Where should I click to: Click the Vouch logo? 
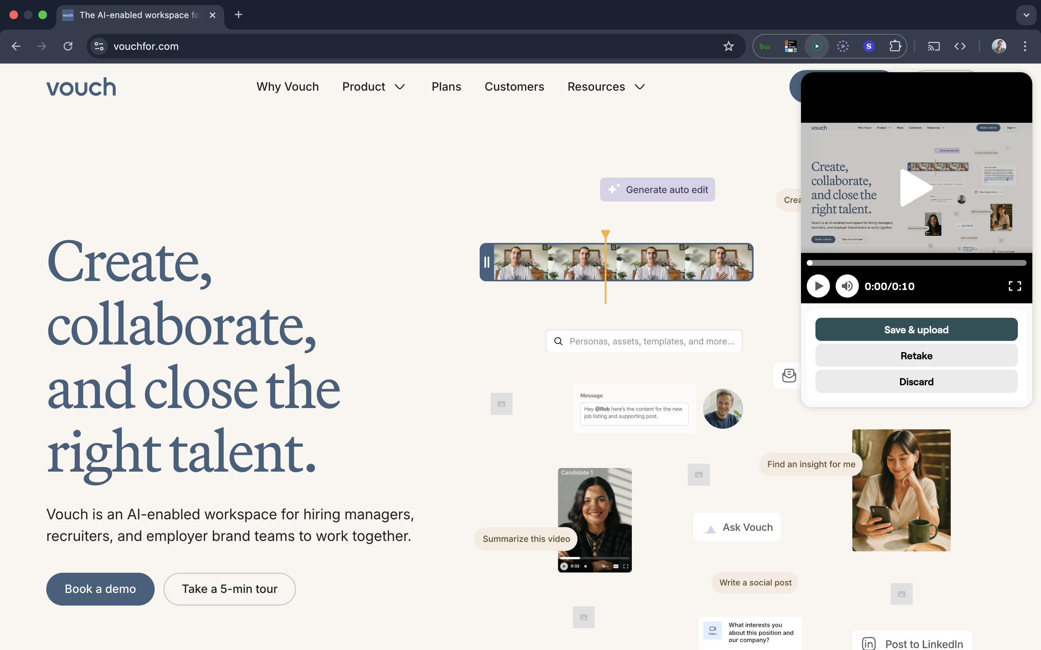[81, 87]
